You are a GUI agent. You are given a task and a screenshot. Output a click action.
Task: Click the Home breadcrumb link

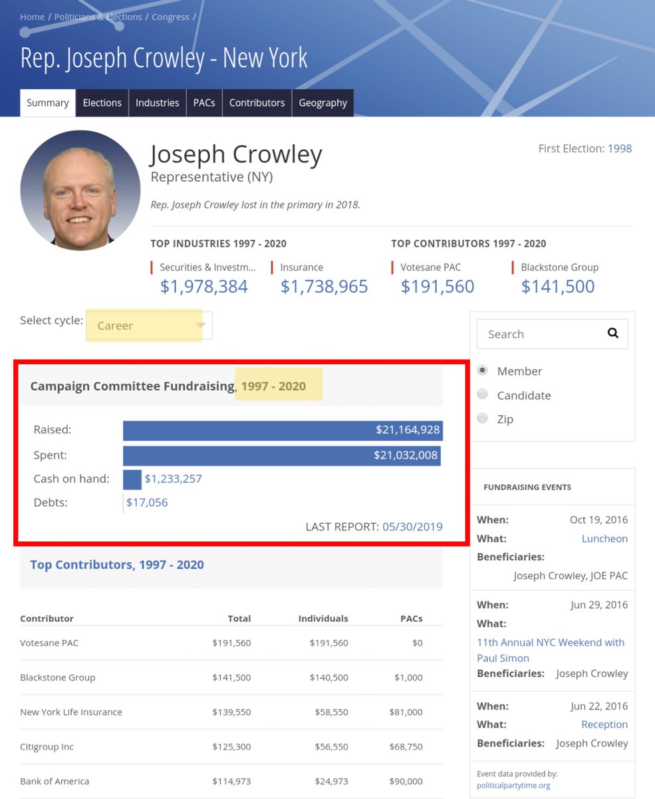32,17
